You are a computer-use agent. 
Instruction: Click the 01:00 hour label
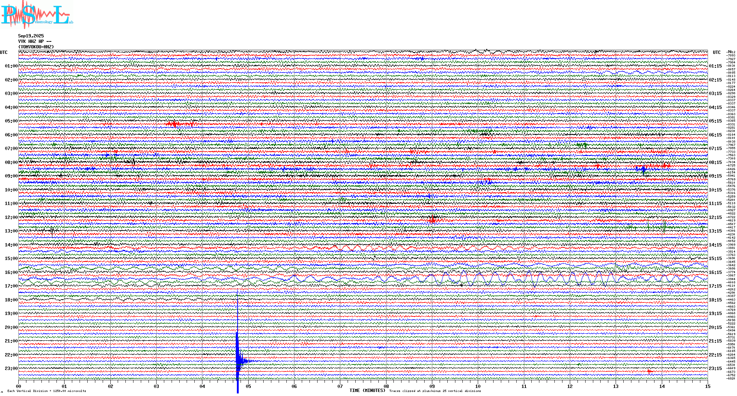pos(11,66)
